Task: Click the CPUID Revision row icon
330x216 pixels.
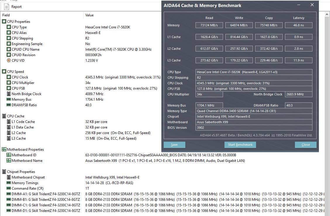Action: [9, 55]
